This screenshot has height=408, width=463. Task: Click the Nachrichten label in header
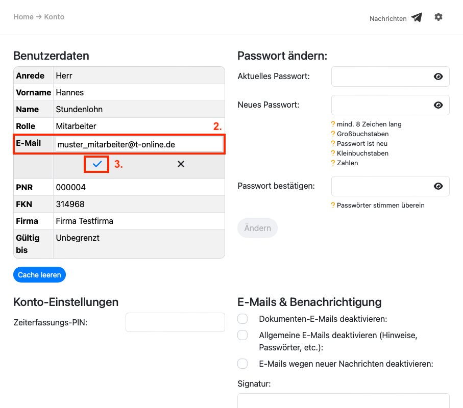click(388, 19)
